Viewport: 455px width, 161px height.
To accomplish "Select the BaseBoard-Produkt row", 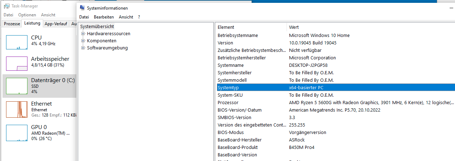I will 335,147.
